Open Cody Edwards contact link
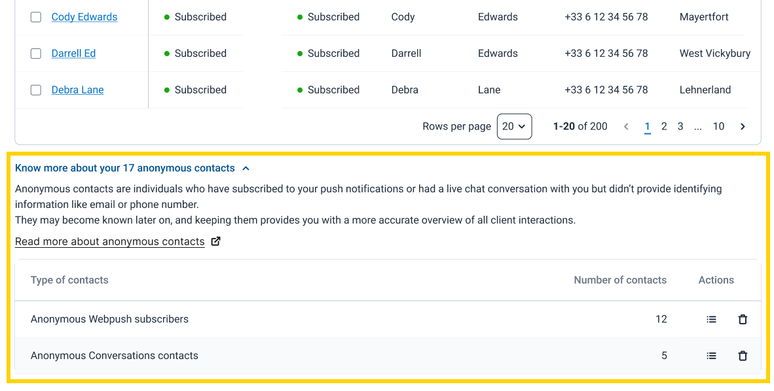The width and height of the screenshot is (774, 391). point(84,17)
